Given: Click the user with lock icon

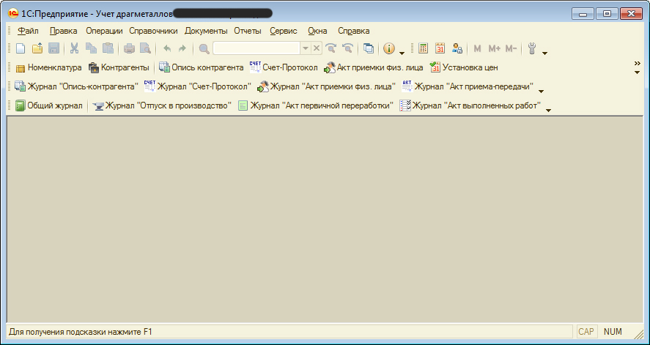Looking at the screenshot, I should click(457, 48).
